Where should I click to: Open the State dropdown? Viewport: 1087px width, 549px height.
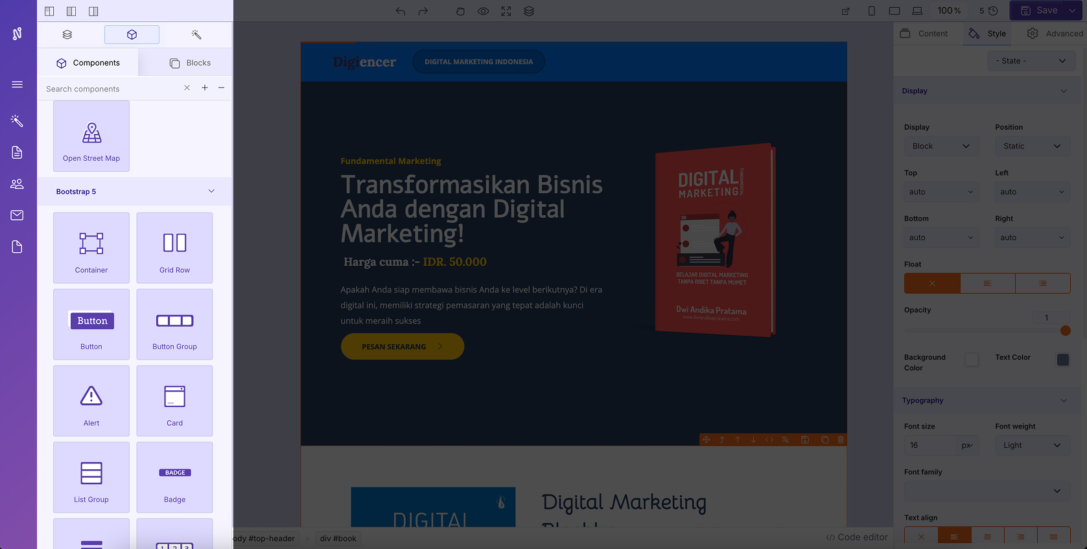tap(1031, 61)
